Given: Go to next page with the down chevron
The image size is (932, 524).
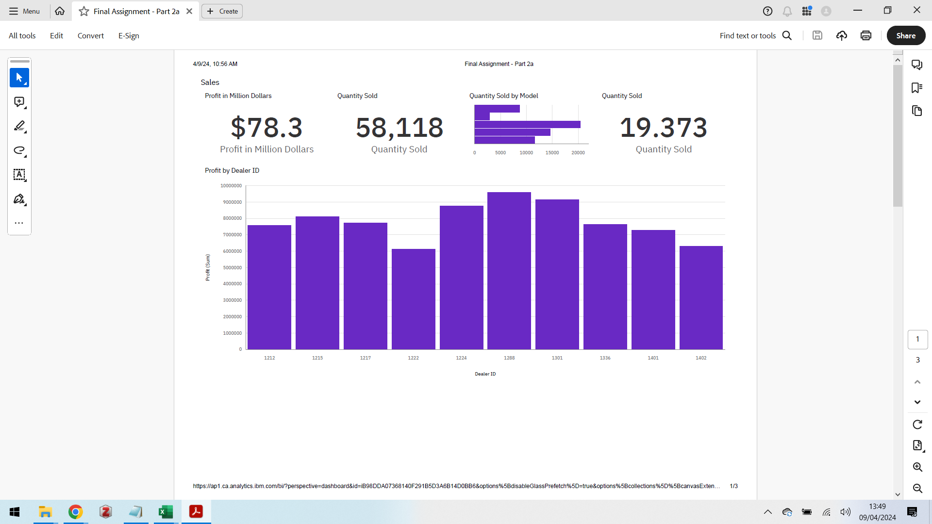Looking at the screenshot, I should pos(917,402).
